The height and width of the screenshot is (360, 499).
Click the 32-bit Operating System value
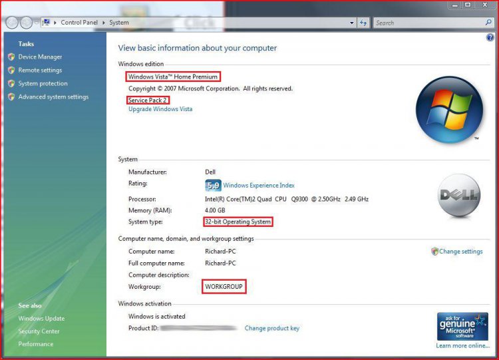238,222
